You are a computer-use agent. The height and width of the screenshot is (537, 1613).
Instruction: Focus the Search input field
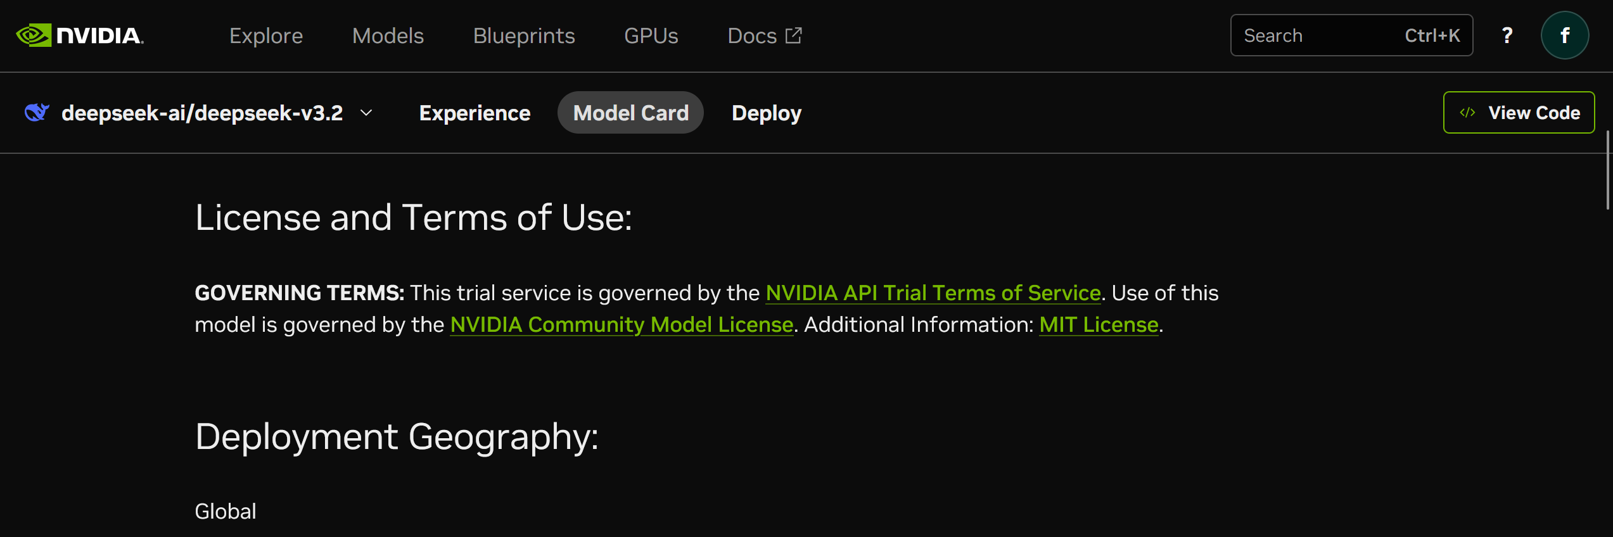pos(1351,35)
